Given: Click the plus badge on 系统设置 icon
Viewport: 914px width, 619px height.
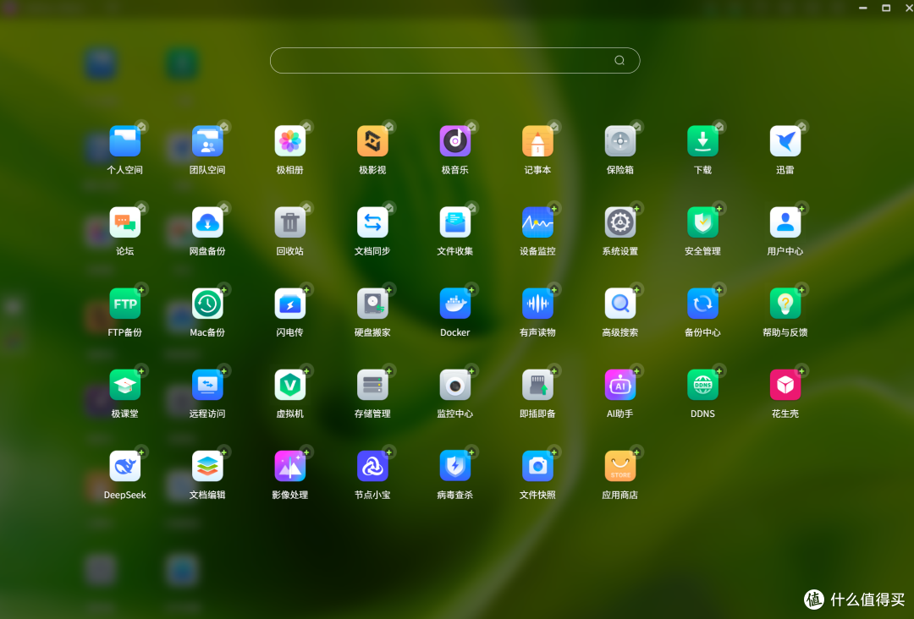Looking at the screenshot, I should pyautogui.click(x=636, y=209).
